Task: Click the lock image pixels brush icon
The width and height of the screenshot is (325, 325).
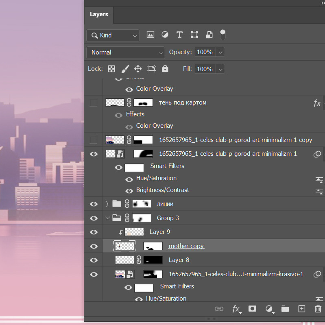Action: [125, 69]
